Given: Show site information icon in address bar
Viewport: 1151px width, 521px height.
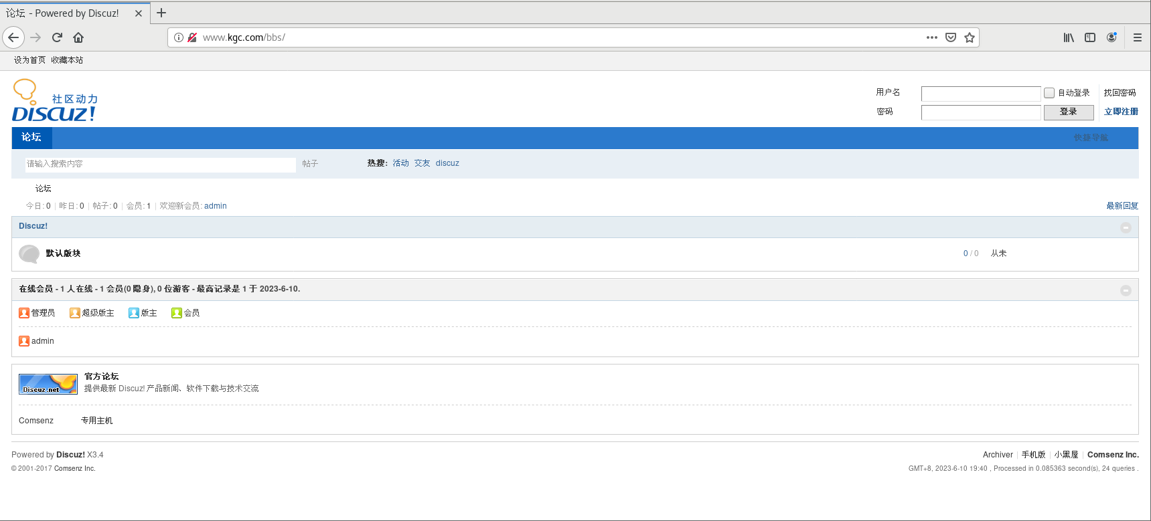Looking at the screenshot, I should coord(179,37).
